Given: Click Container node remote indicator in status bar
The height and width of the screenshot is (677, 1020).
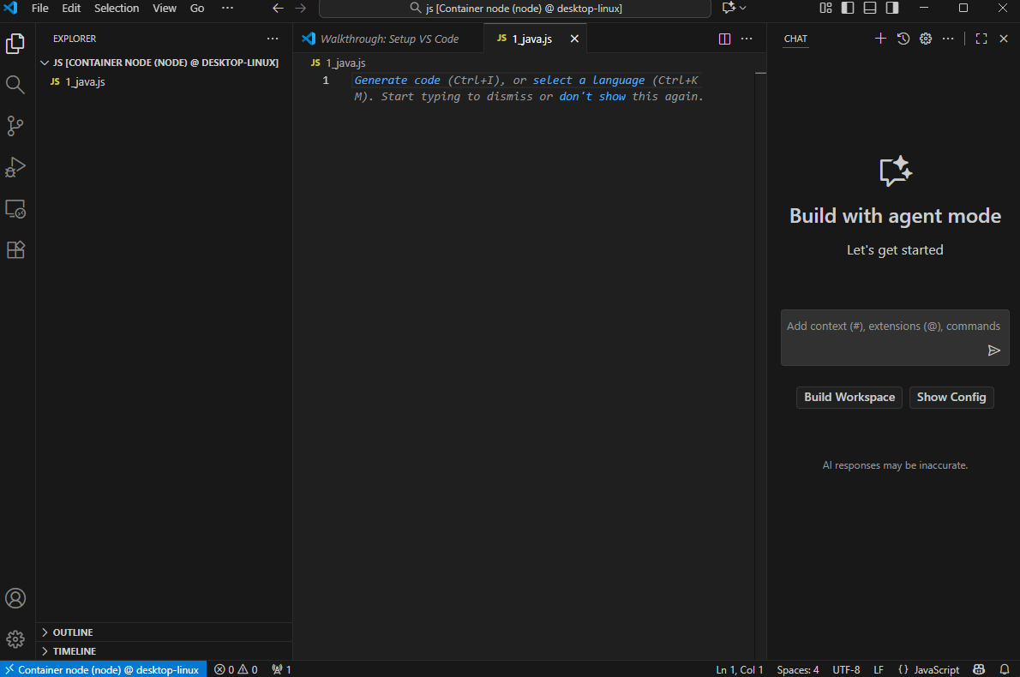Looking at the screenshot, I should [103, 669].
